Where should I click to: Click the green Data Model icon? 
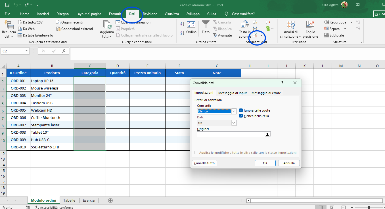[x=267, y=29]
